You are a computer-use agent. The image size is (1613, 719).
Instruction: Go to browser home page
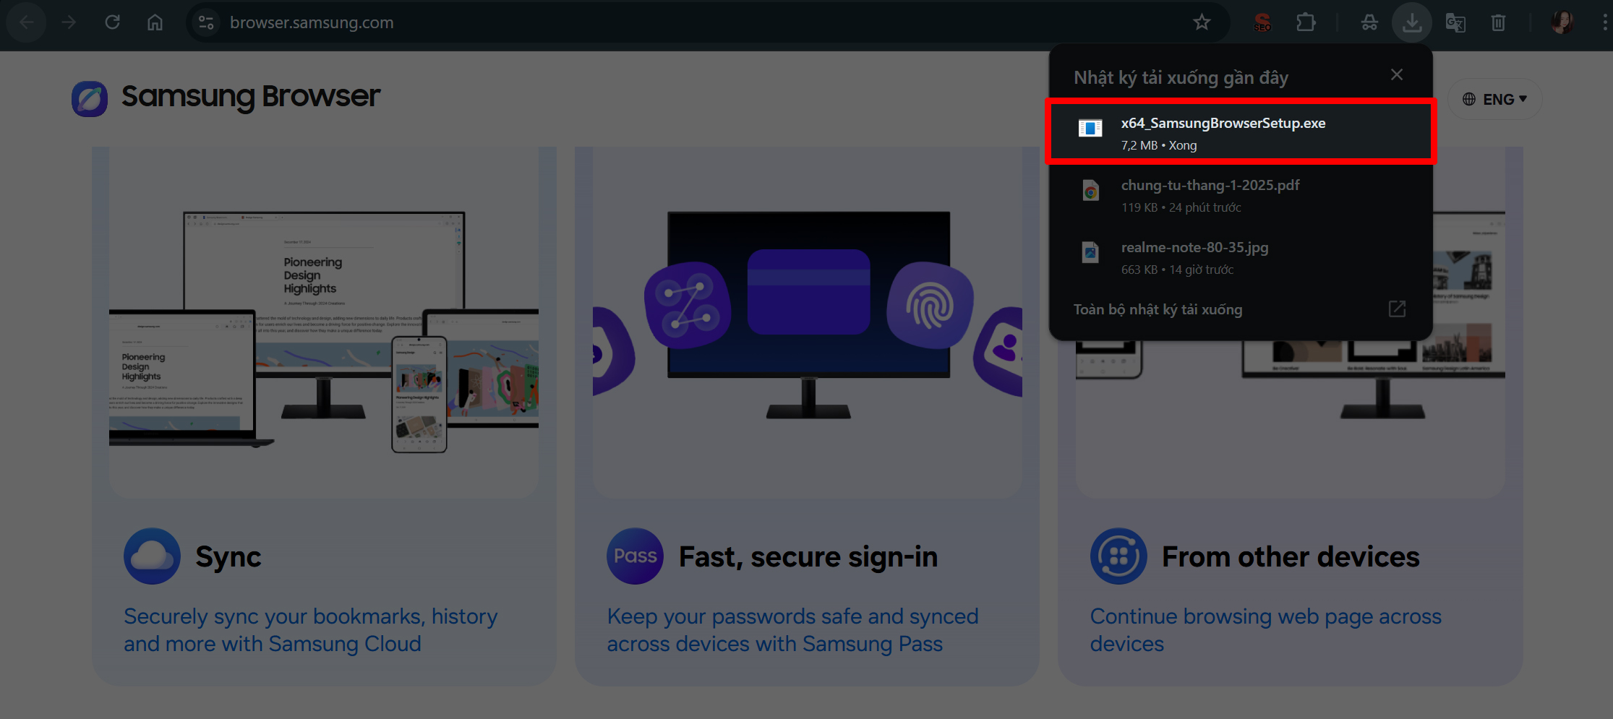155,22
